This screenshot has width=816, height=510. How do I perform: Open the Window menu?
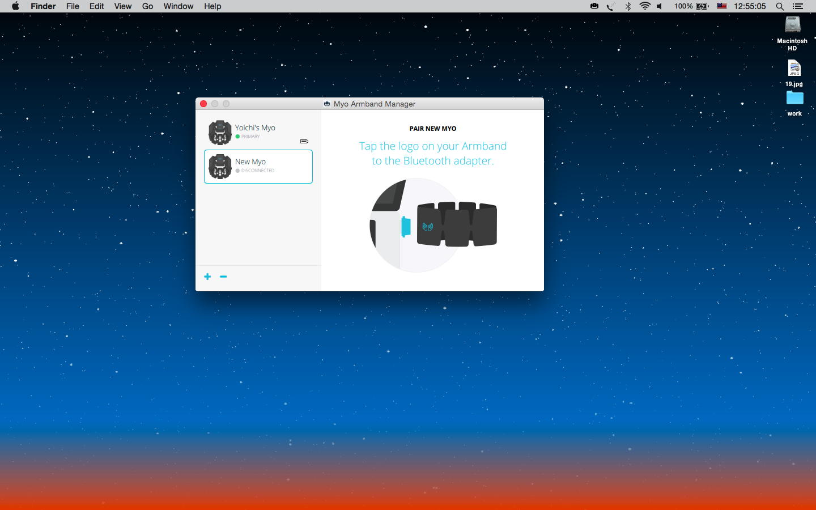pyautogui.click(x=178, y=6)
